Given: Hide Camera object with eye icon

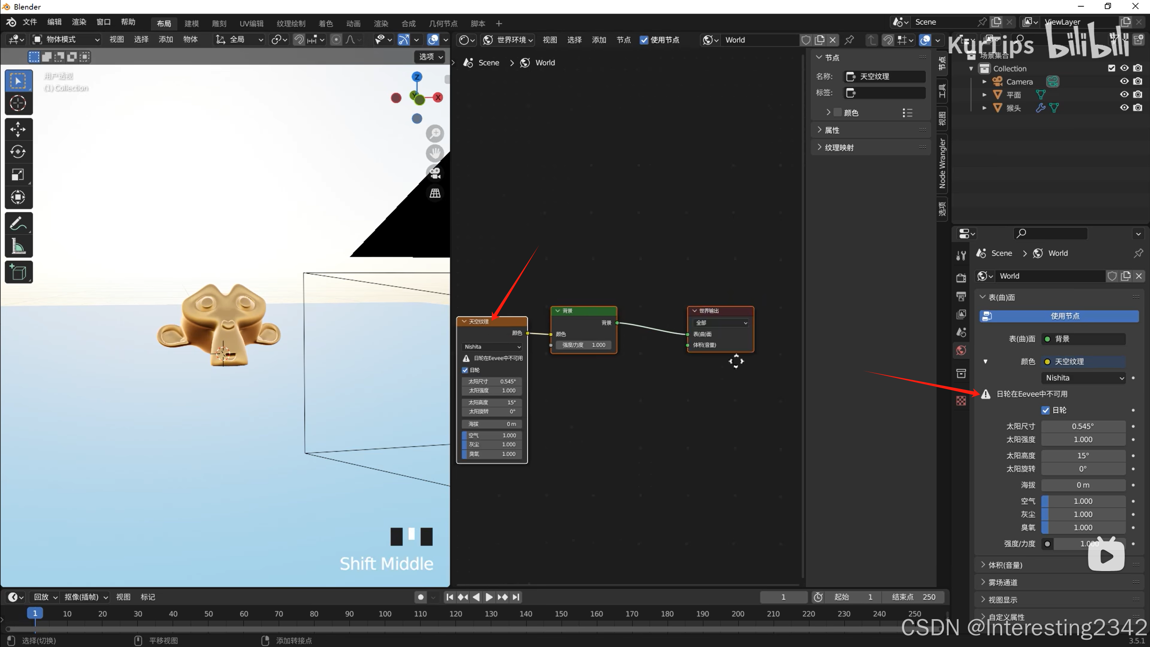Looking at the screenshot, I should point(1124,81).
